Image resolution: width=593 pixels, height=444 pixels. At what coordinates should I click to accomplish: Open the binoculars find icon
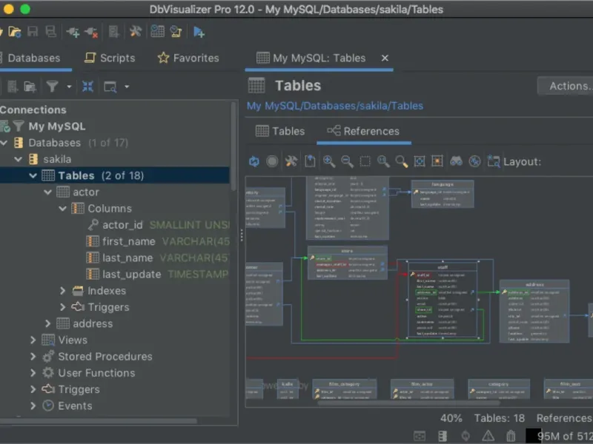click(456, 161)
